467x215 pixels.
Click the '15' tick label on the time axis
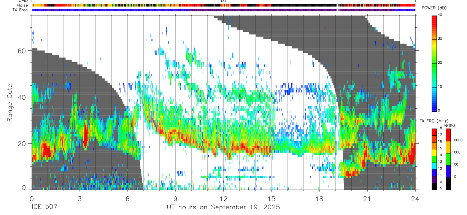[x=271, y=198]
